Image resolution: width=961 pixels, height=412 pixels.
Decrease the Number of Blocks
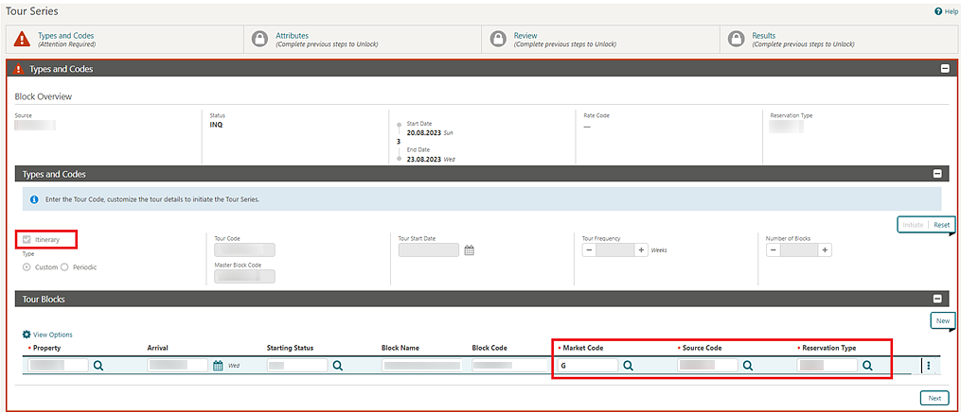(x=773, y=250)
